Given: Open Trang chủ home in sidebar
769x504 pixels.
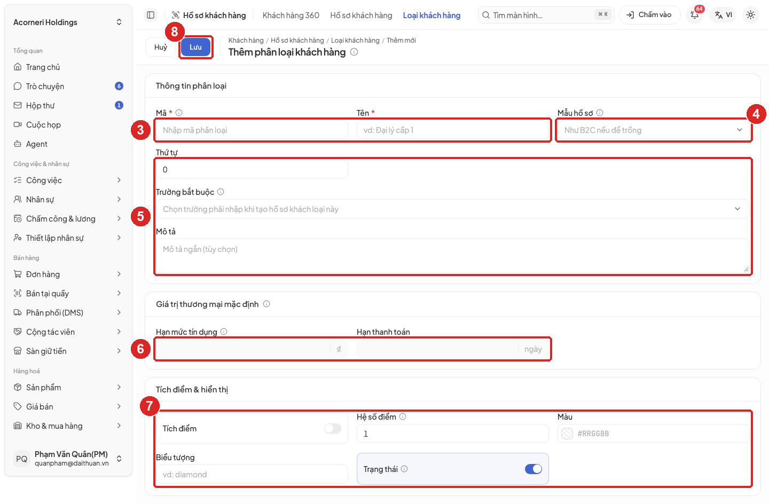Looking at the screenshot, I should tap(68, 67).
